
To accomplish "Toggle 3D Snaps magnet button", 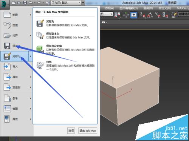I will click(x=143, y=15).
